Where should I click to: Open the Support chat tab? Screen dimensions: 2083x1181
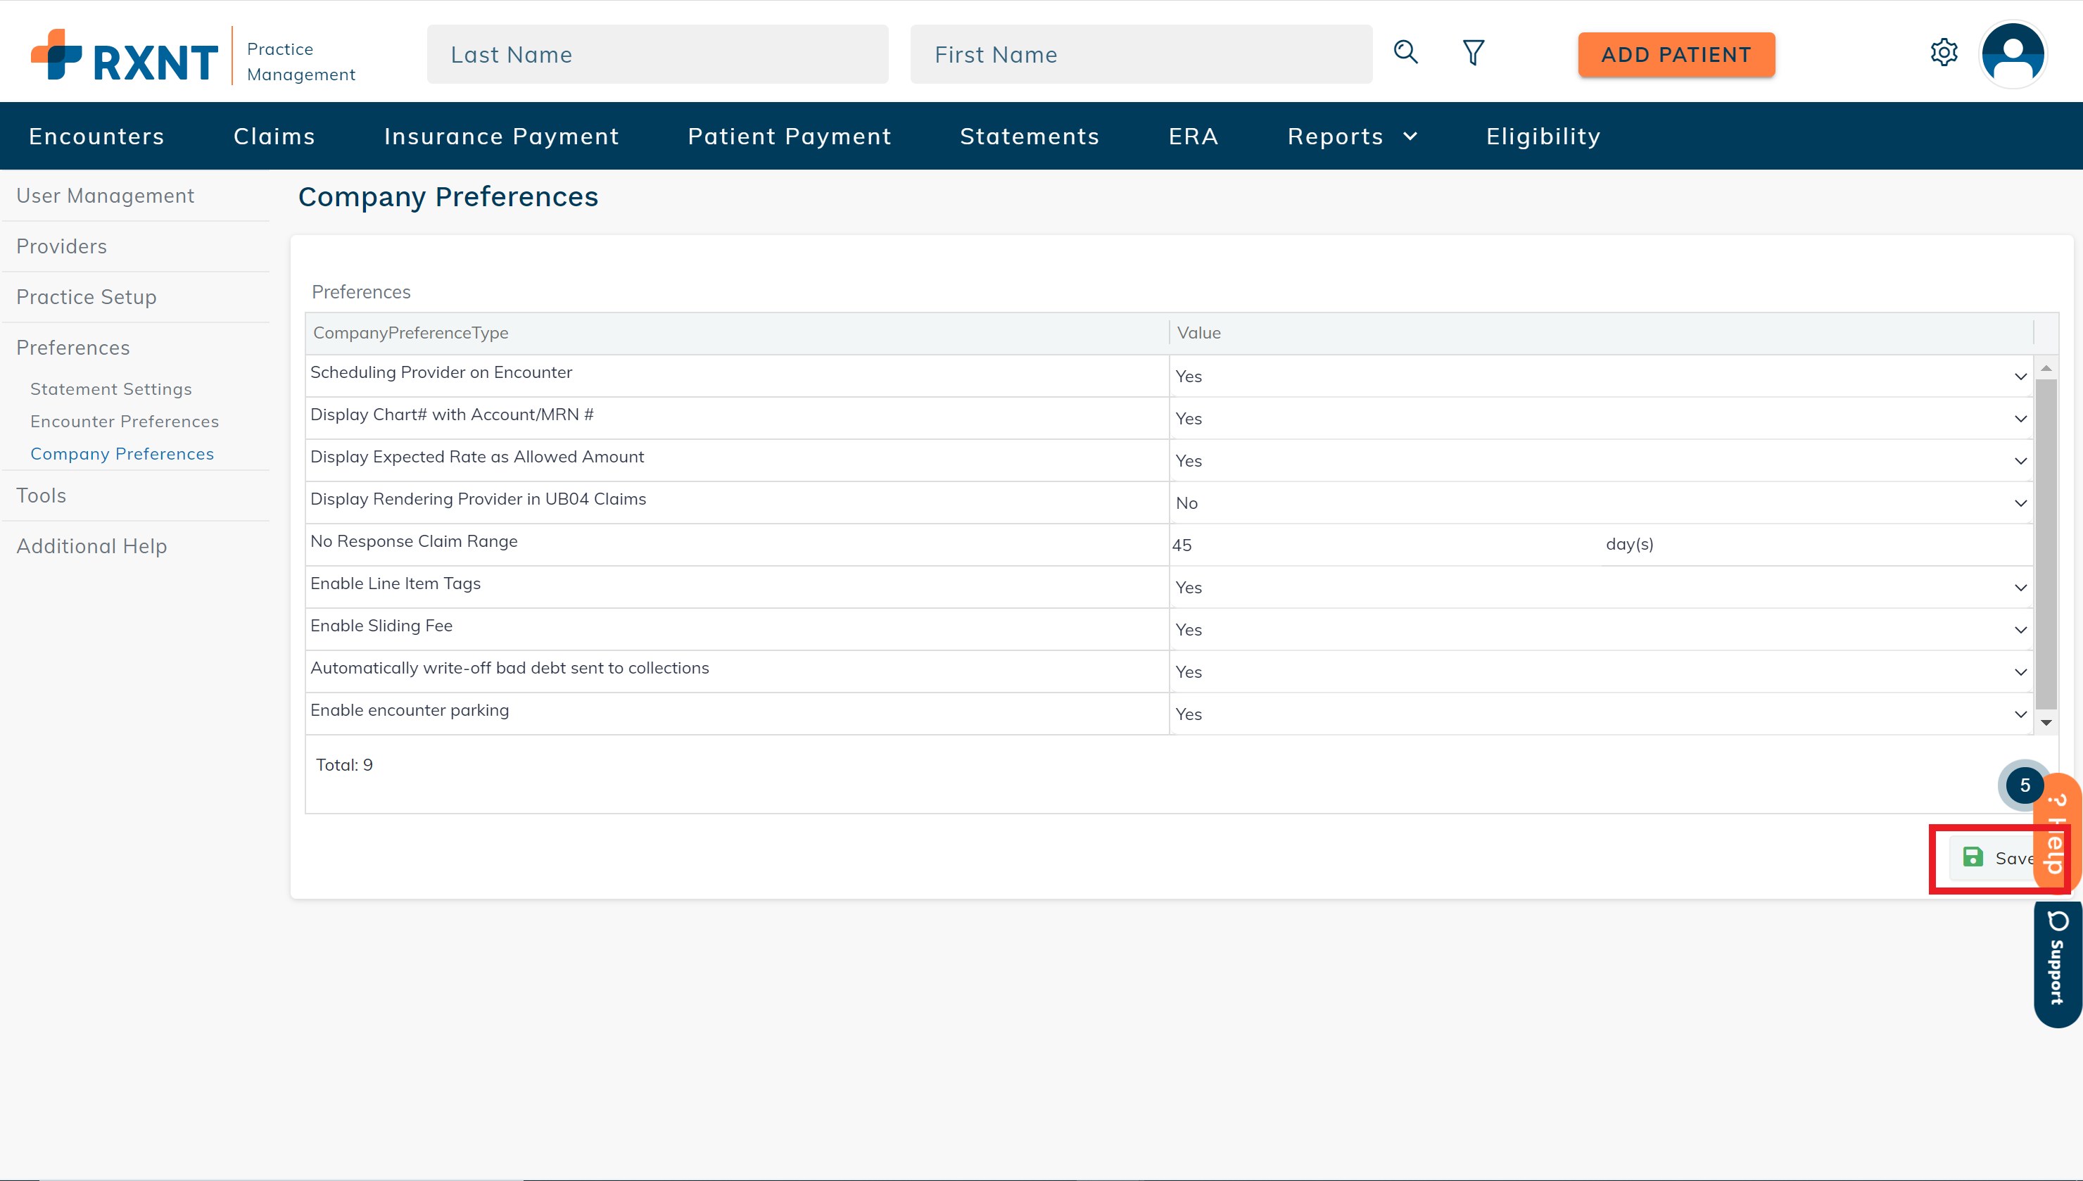2058,963
